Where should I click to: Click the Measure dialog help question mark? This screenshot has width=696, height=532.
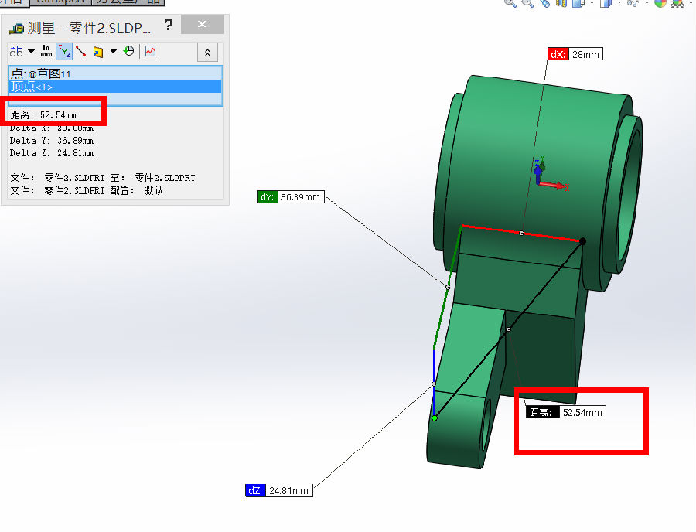pyautogui.click(x=168, y=26)
